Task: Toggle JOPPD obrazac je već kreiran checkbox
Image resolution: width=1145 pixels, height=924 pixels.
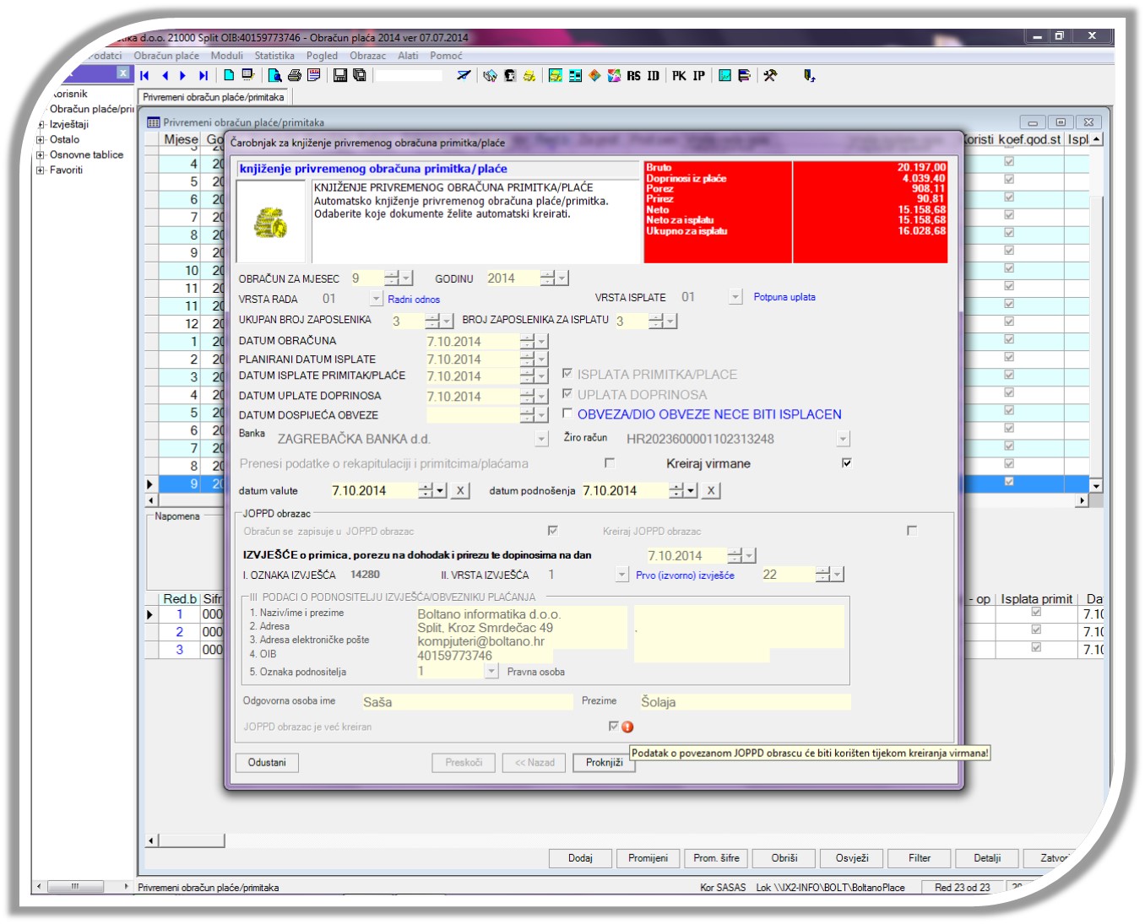Action: [613, 726]
